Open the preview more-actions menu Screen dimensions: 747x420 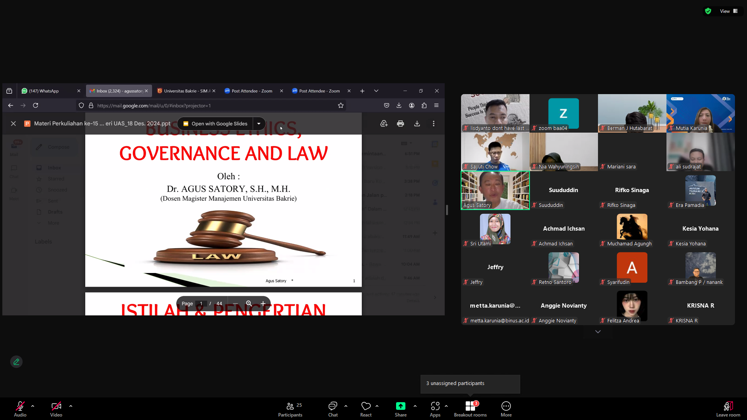[x=434, y=124]
